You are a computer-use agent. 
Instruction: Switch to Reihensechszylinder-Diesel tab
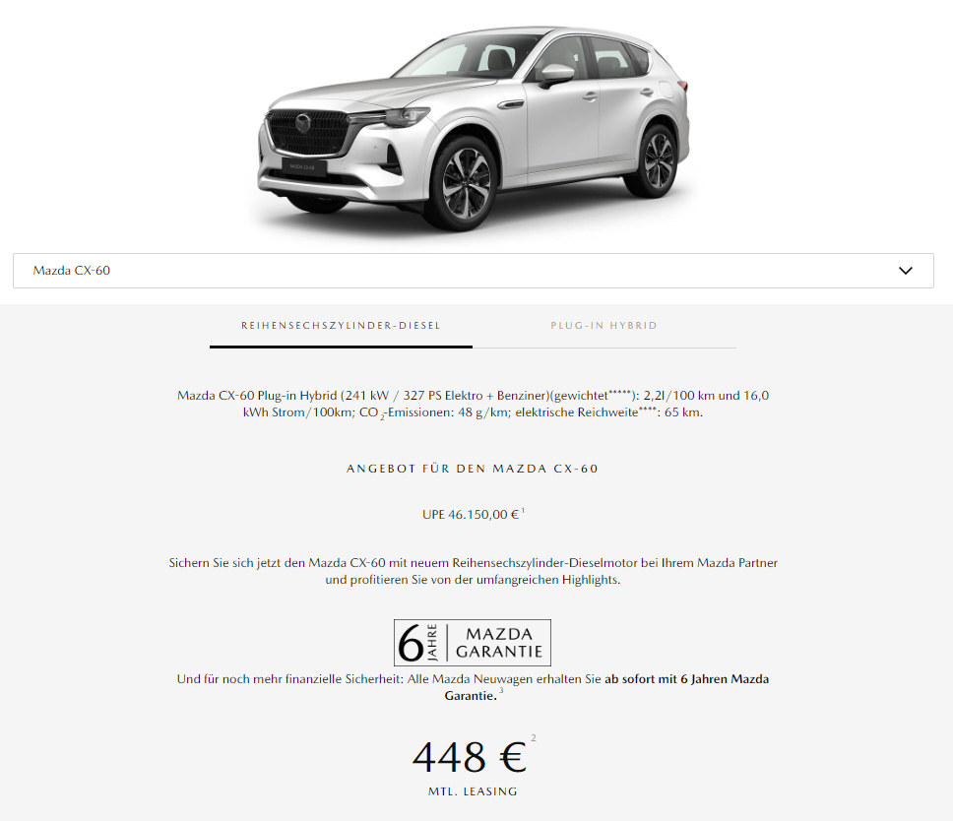point(341,326)
